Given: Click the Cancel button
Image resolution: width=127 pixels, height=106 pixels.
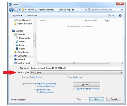Looking at the screenshot, I should point(114,99).
